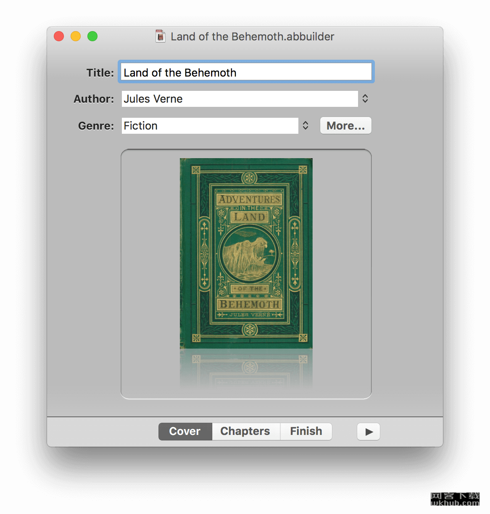Image resolution: width=490 pixels, height=514 pixels.
Task: Click the document icon in the title bar
Action: (160, 36)
